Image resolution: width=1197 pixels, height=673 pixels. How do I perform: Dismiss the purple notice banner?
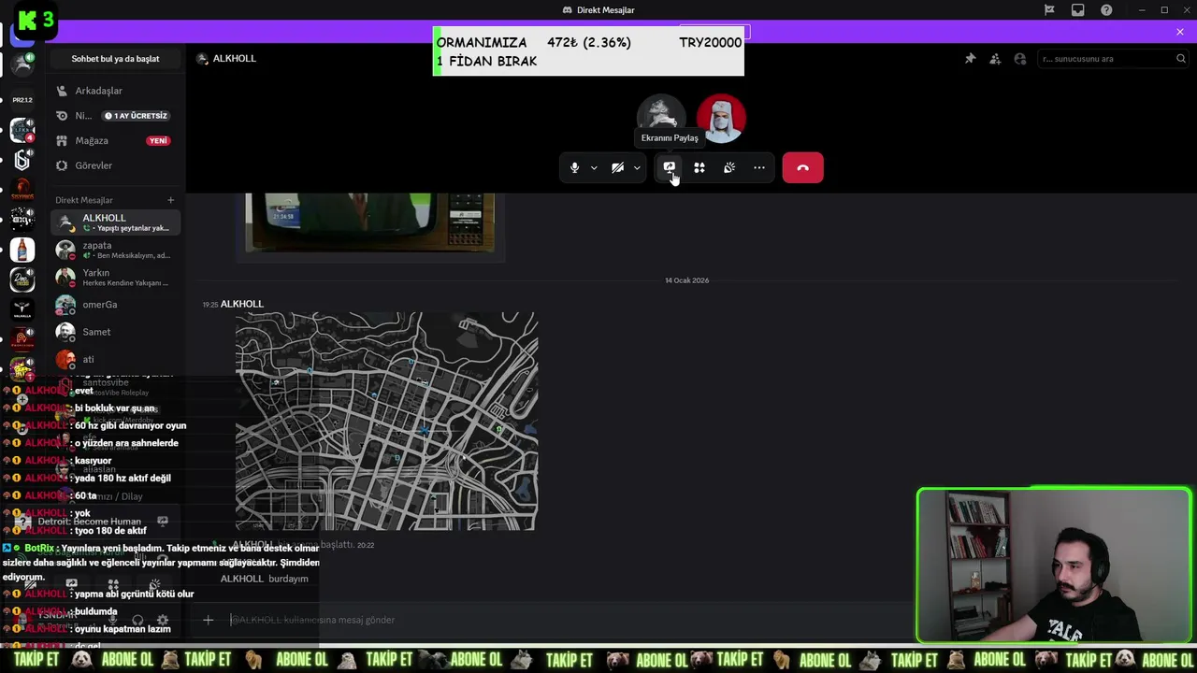click(1180, 32)
